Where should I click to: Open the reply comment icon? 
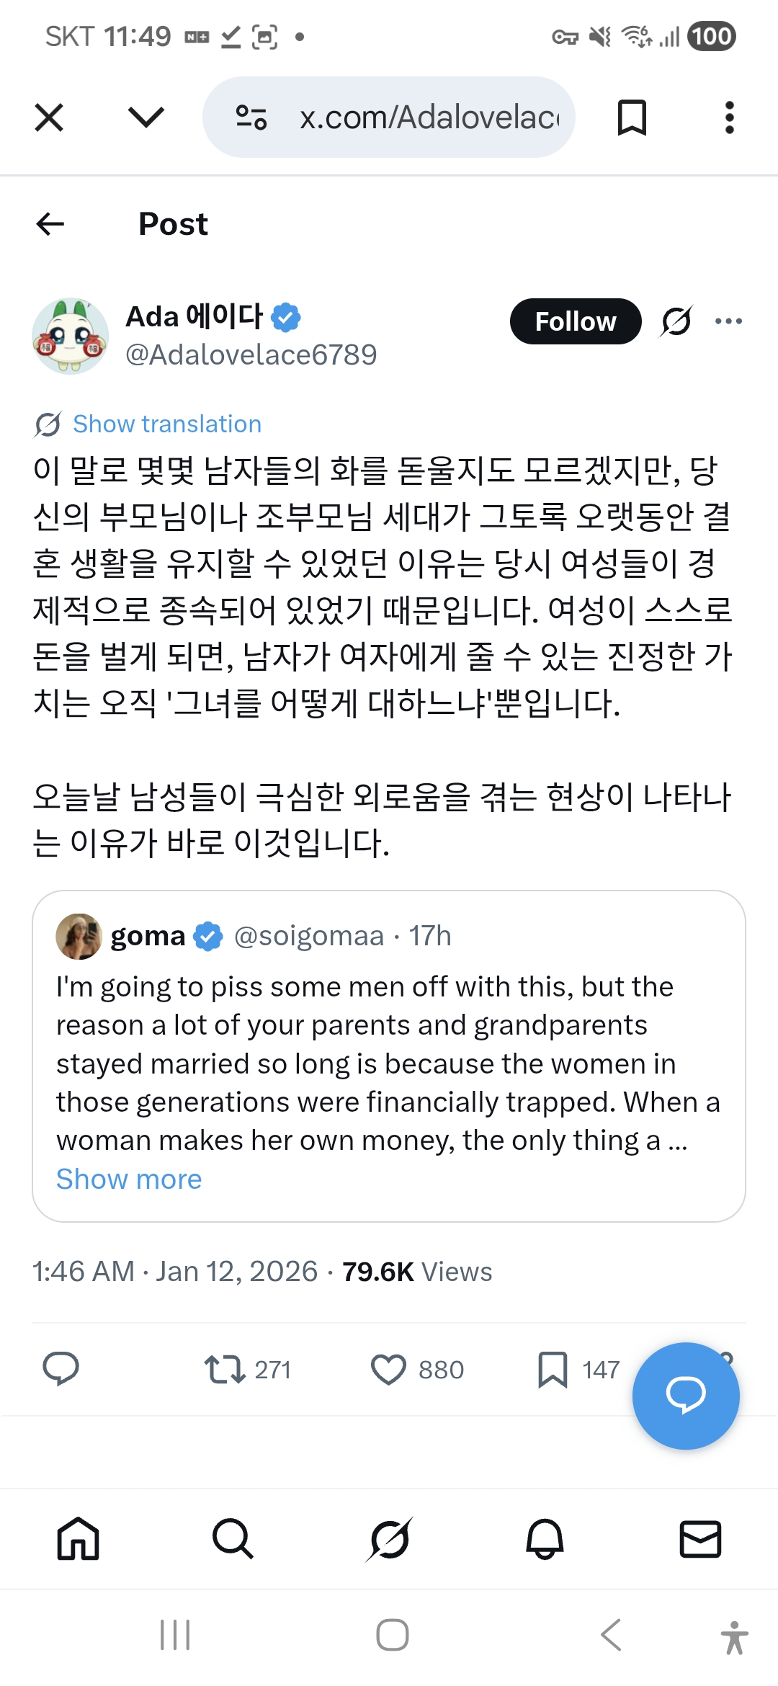61,1369
